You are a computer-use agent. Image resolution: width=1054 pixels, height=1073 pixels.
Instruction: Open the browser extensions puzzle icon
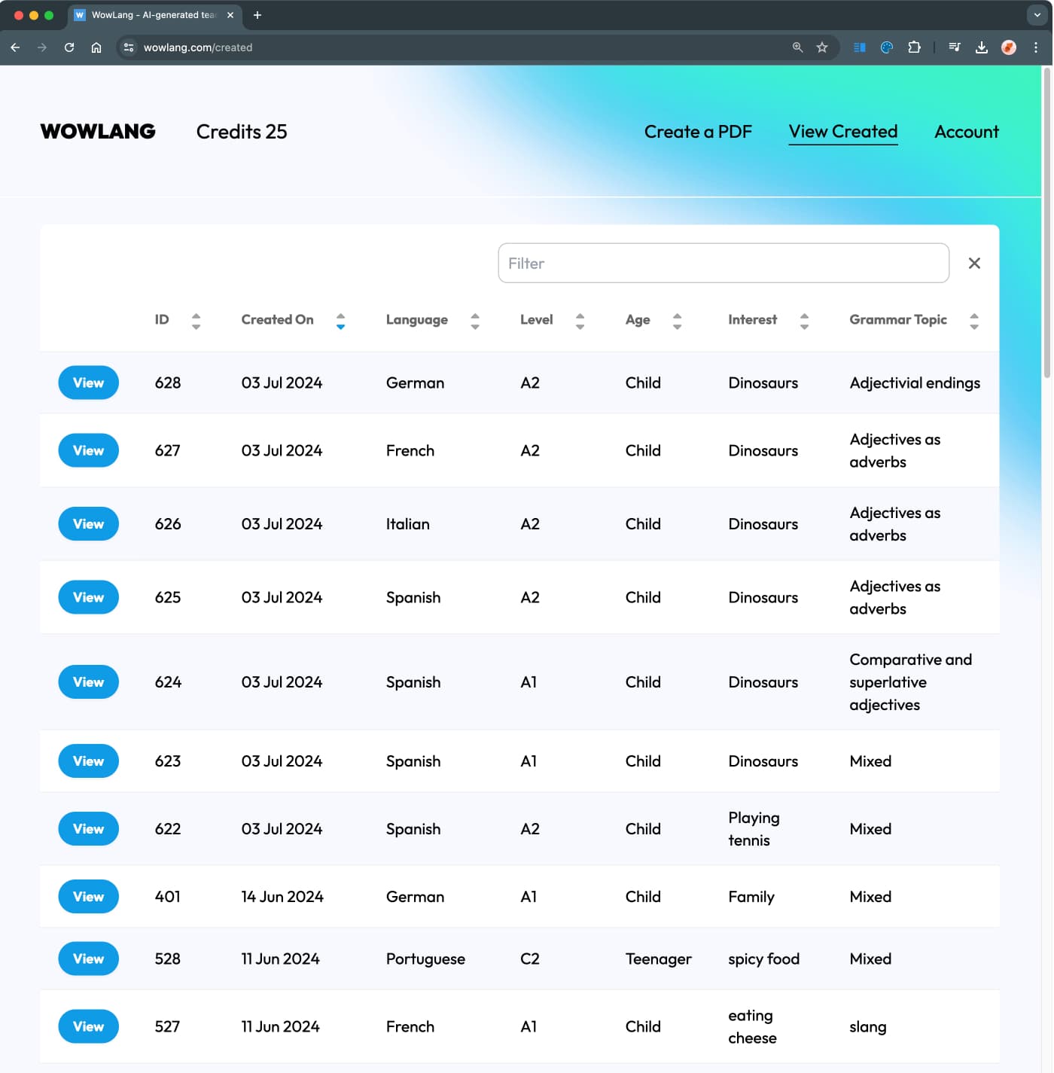click(914, 47)
